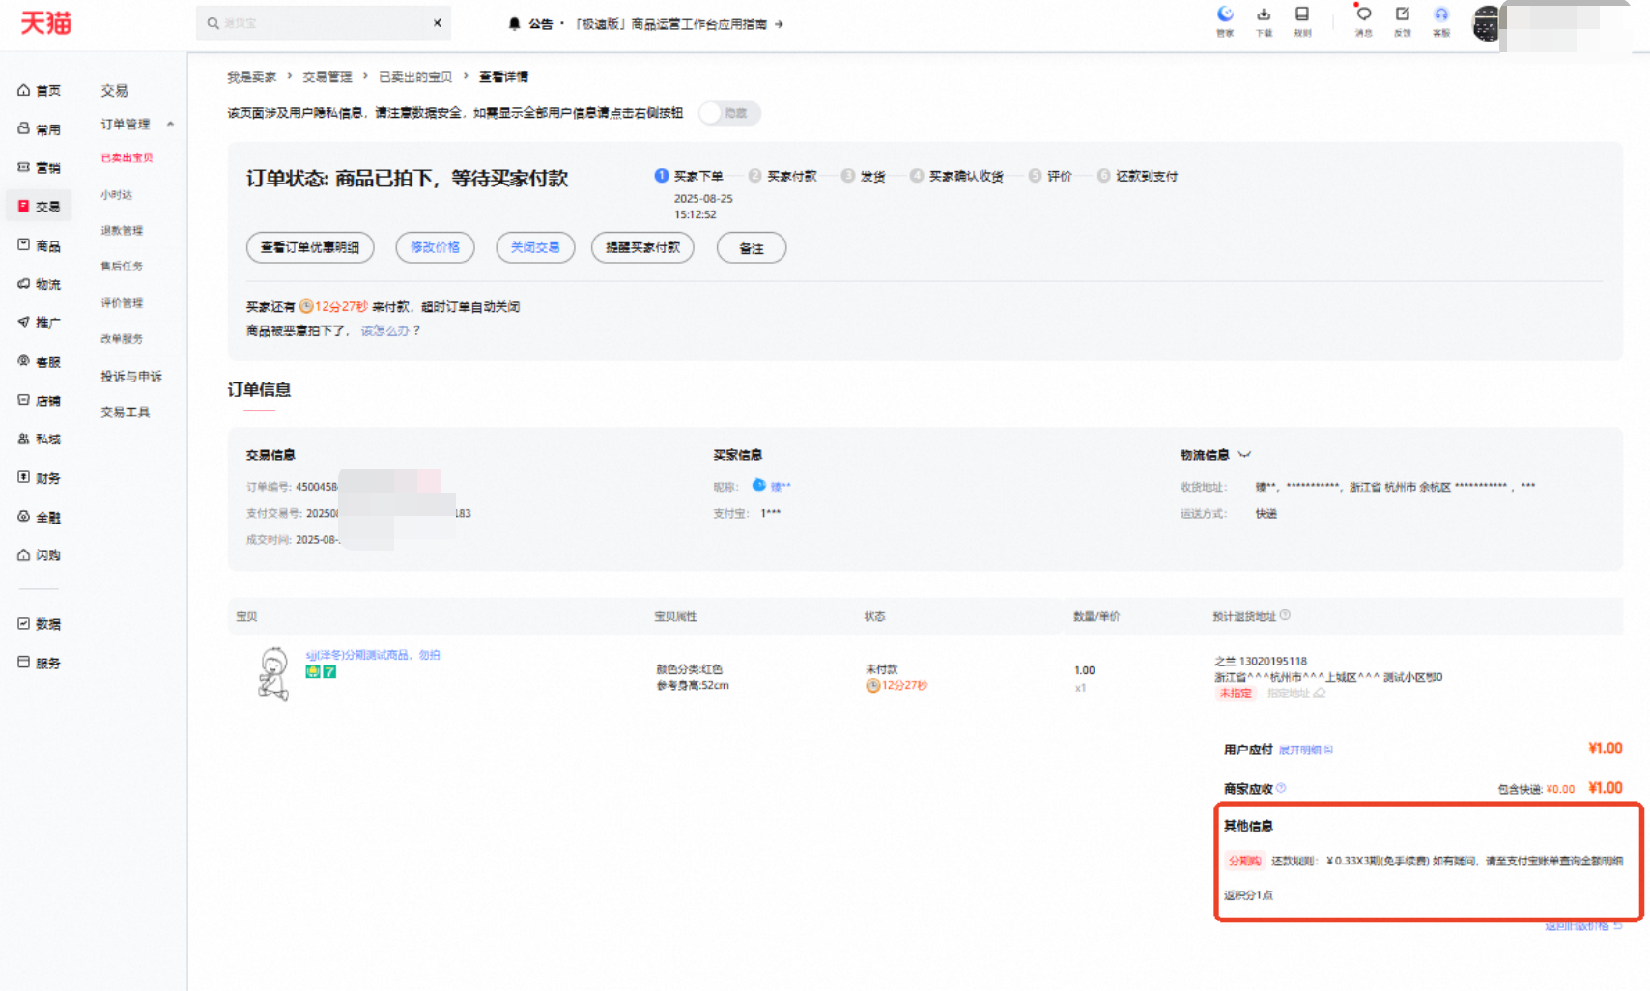Click 我是卖家 breadcrumb
The width and height of the screenshot is (1650, 991).
(251, 76)
